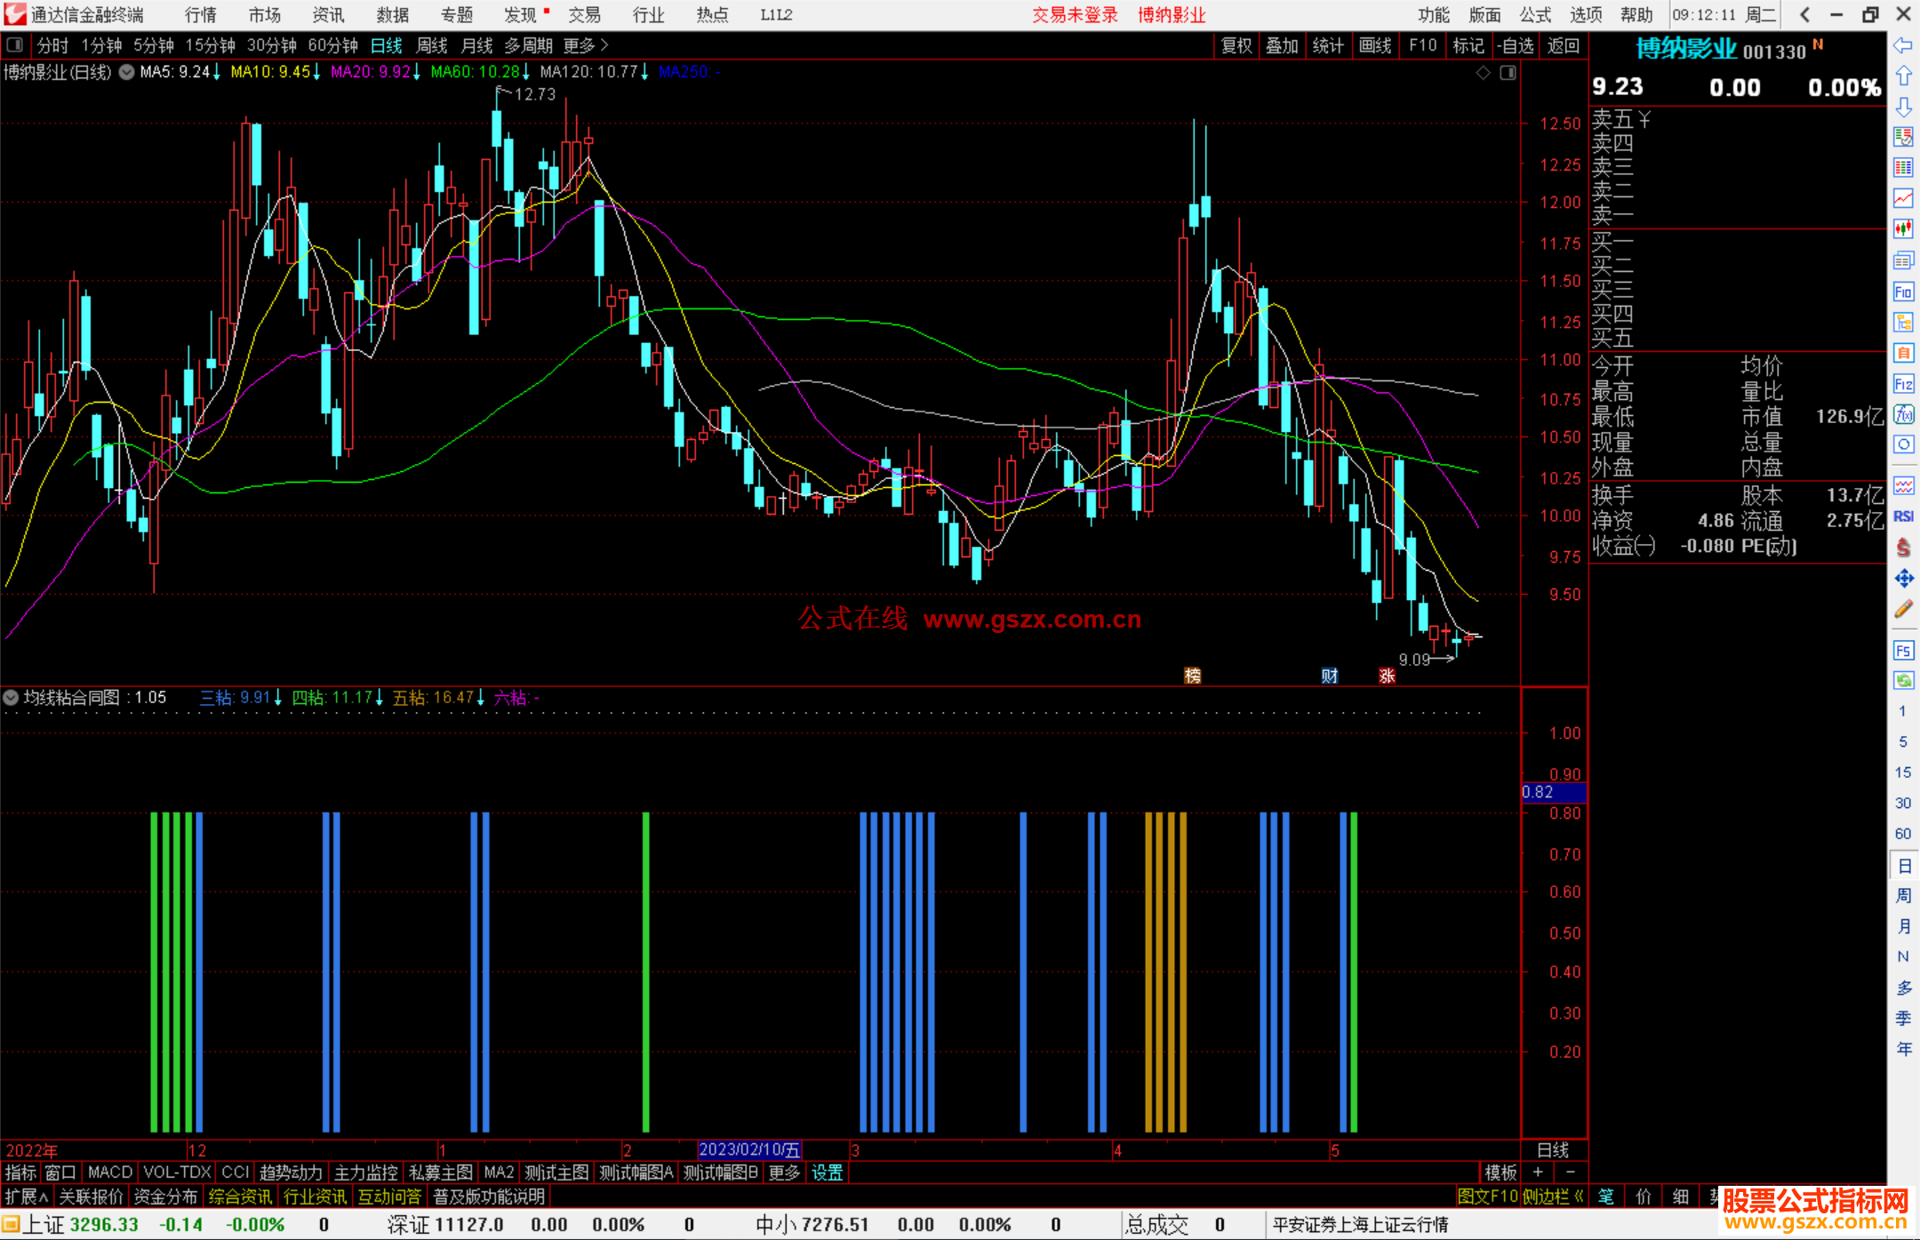Open the candlestick chart sidebar icon
Image resolution: width=1920 pixels, height=1240 pixels.
1903,229
